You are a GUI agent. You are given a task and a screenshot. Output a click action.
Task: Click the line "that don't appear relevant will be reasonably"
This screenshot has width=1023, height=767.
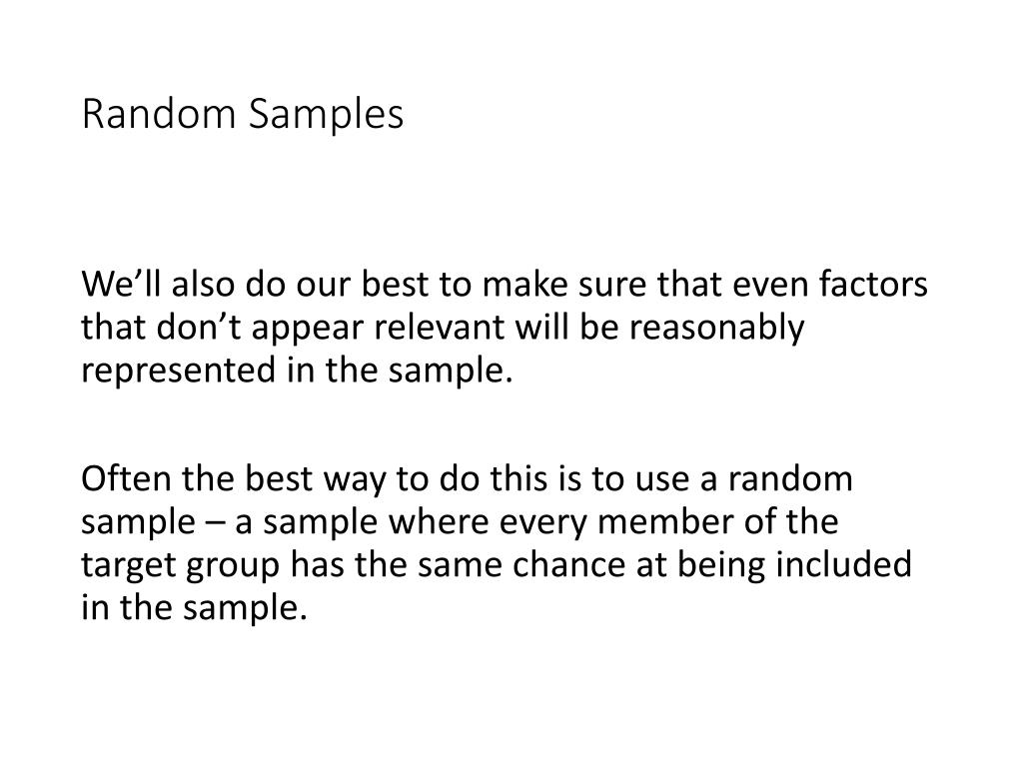(443, 328)
